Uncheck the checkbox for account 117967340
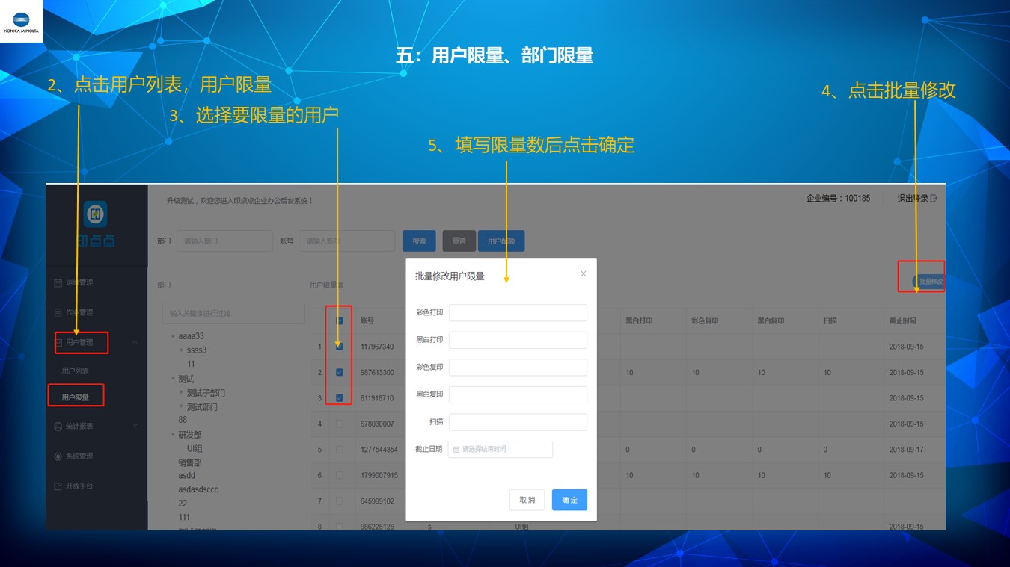 [340, 347]
